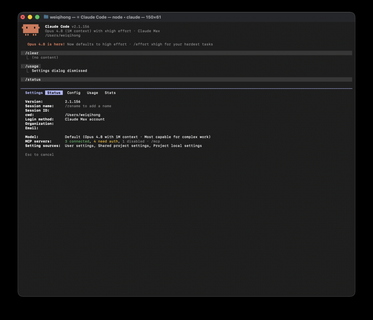
Task: Click the Organization label
Action: point(39,124)
